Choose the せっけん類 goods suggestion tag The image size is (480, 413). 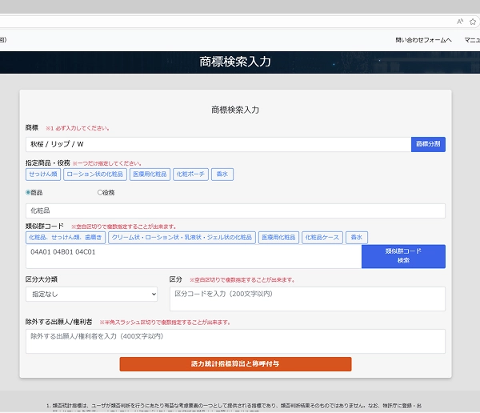pyautogui.click(x=43, y=174)
